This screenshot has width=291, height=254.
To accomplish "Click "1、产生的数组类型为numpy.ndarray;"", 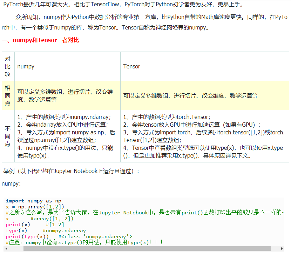I will tap(64, 117).
